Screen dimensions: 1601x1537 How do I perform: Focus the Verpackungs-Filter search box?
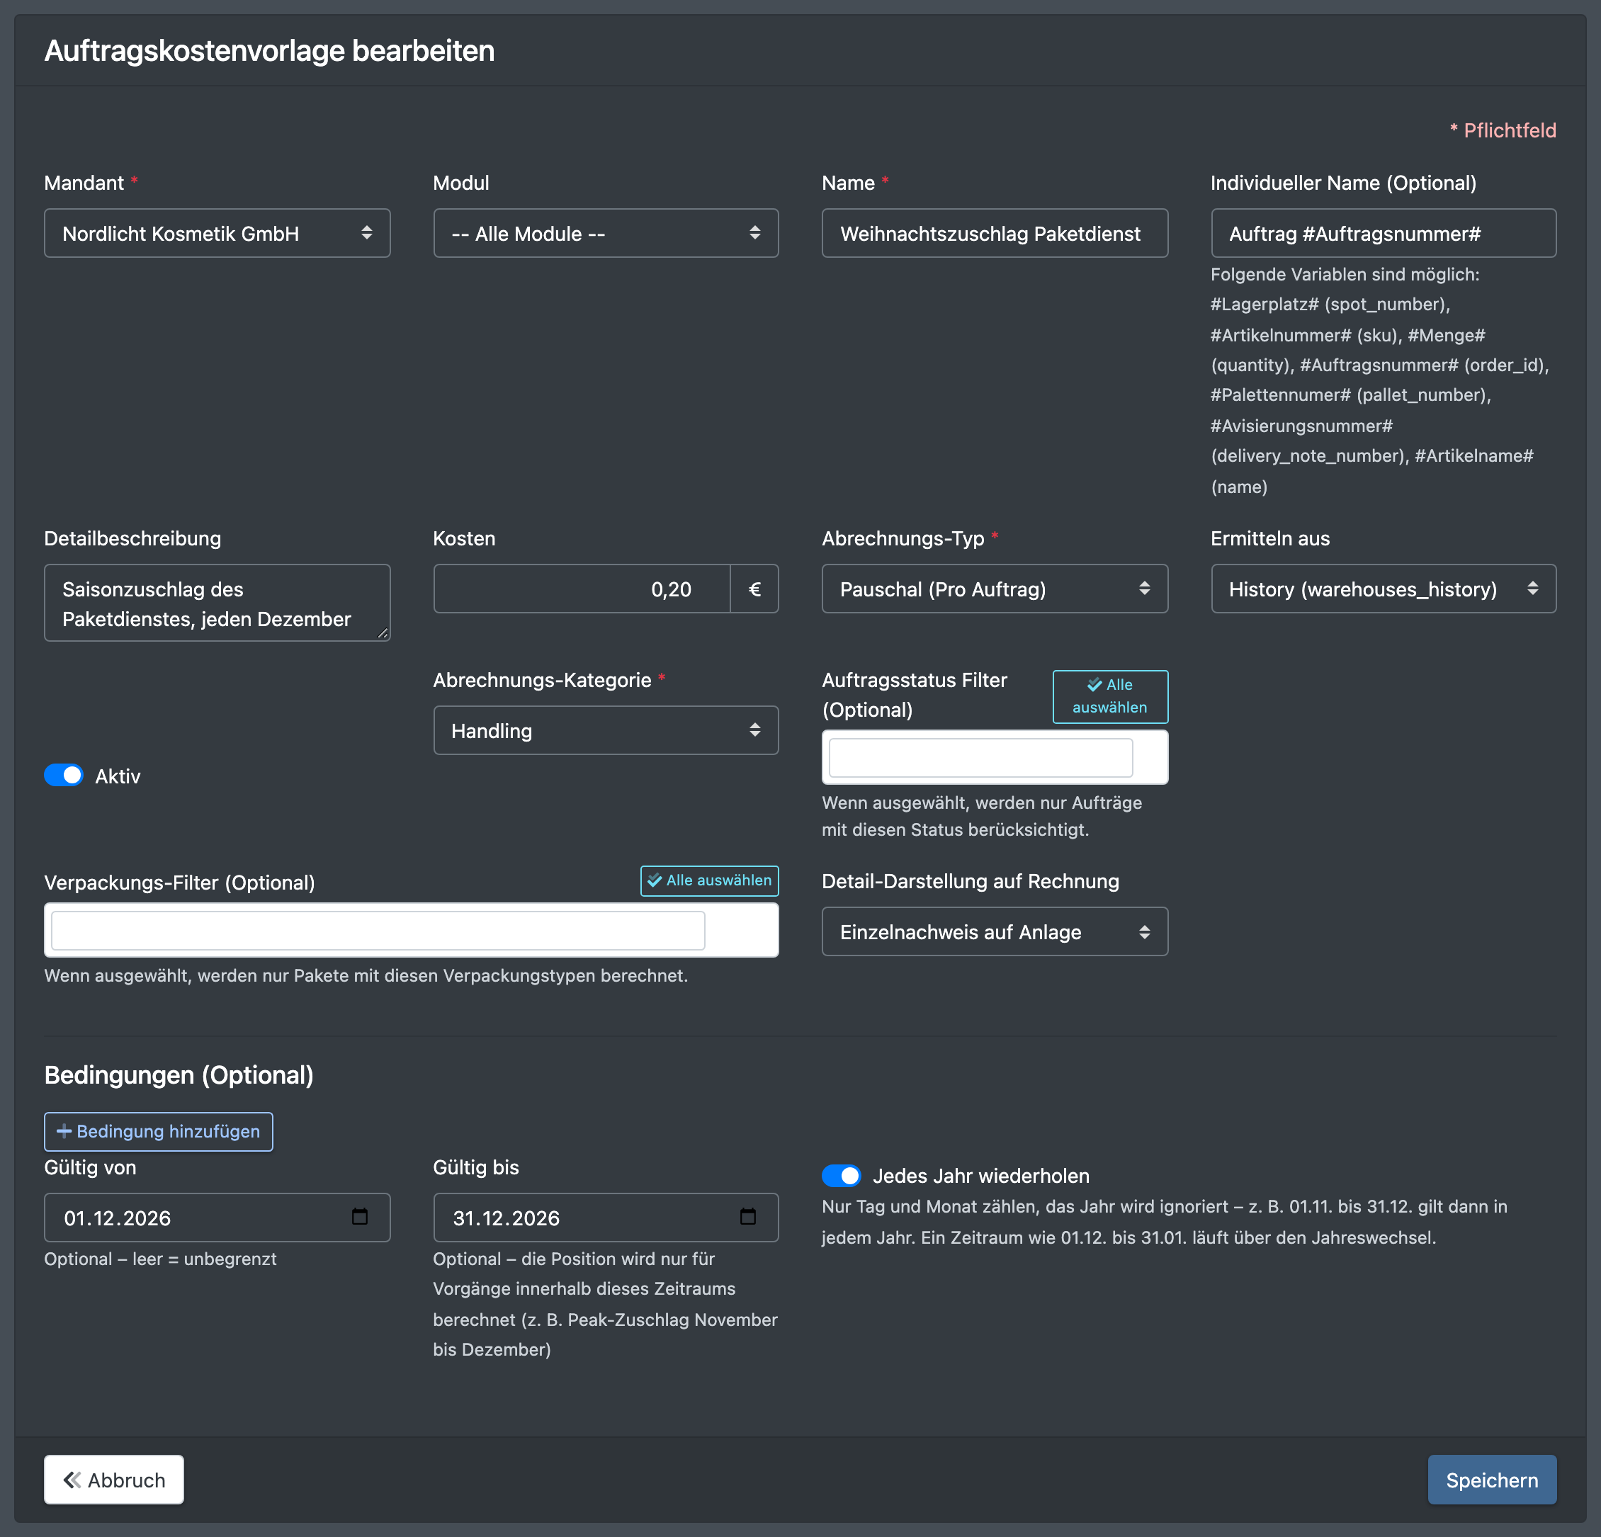(x=378, y=931)
